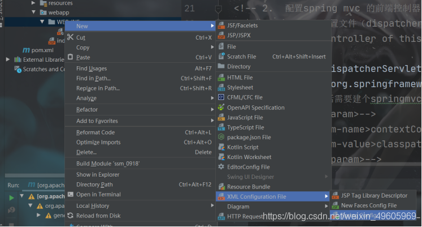Click the JavaScript File icon
422x227 pixels.
pos(221,118)
